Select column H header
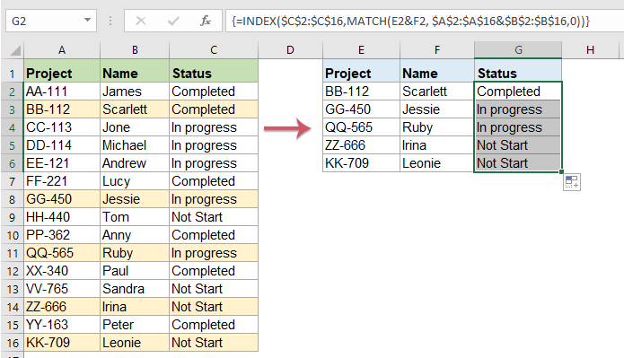The width and height of the screenshot is (624, 358). 590,50
